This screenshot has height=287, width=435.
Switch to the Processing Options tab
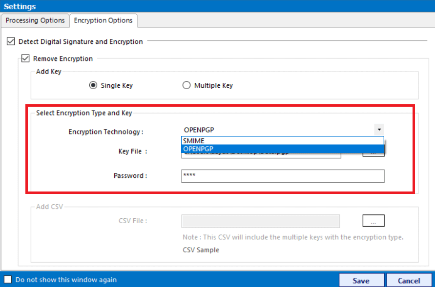(35, 20)
